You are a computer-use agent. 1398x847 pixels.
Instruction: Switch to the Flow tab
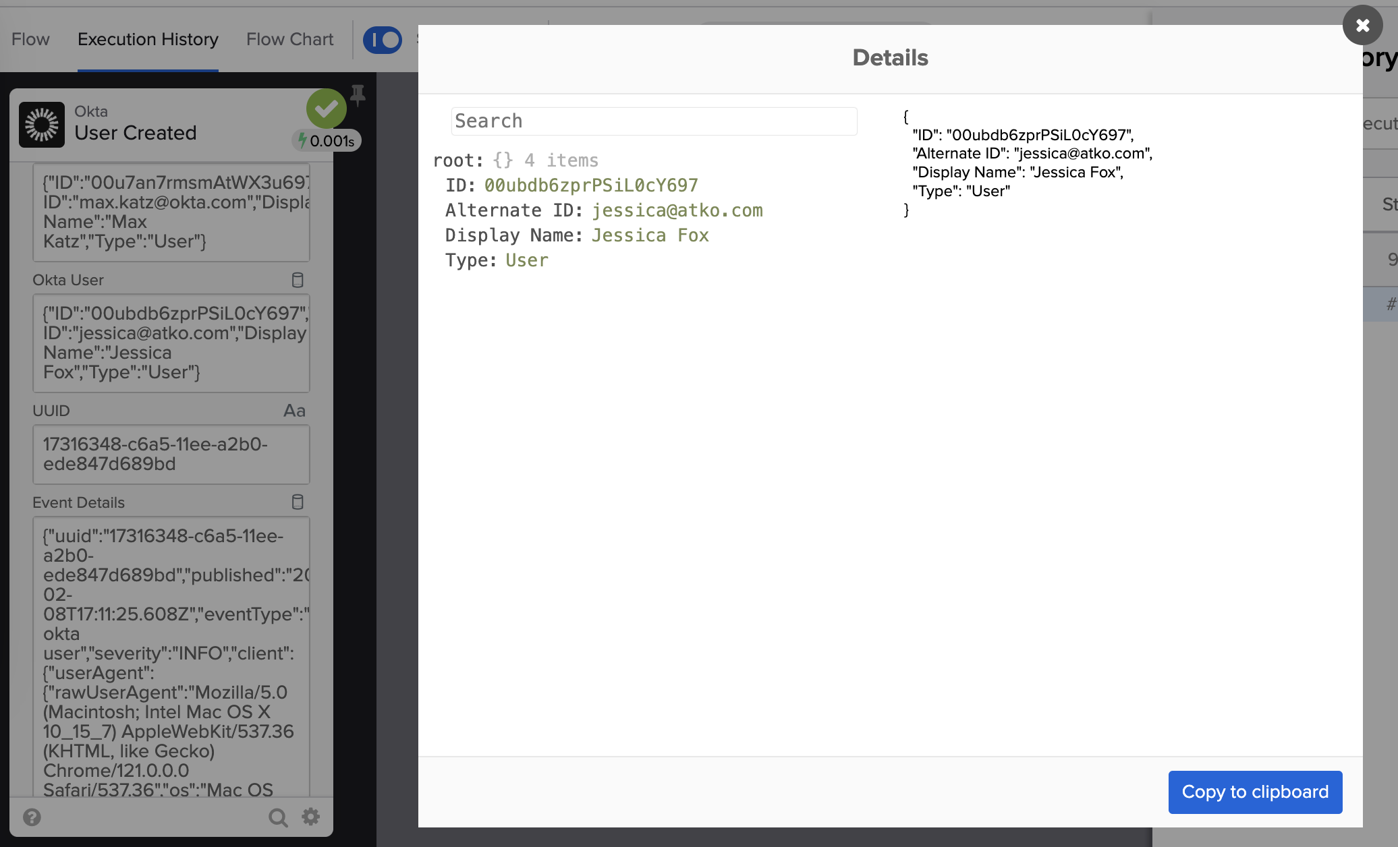point(30,40)
